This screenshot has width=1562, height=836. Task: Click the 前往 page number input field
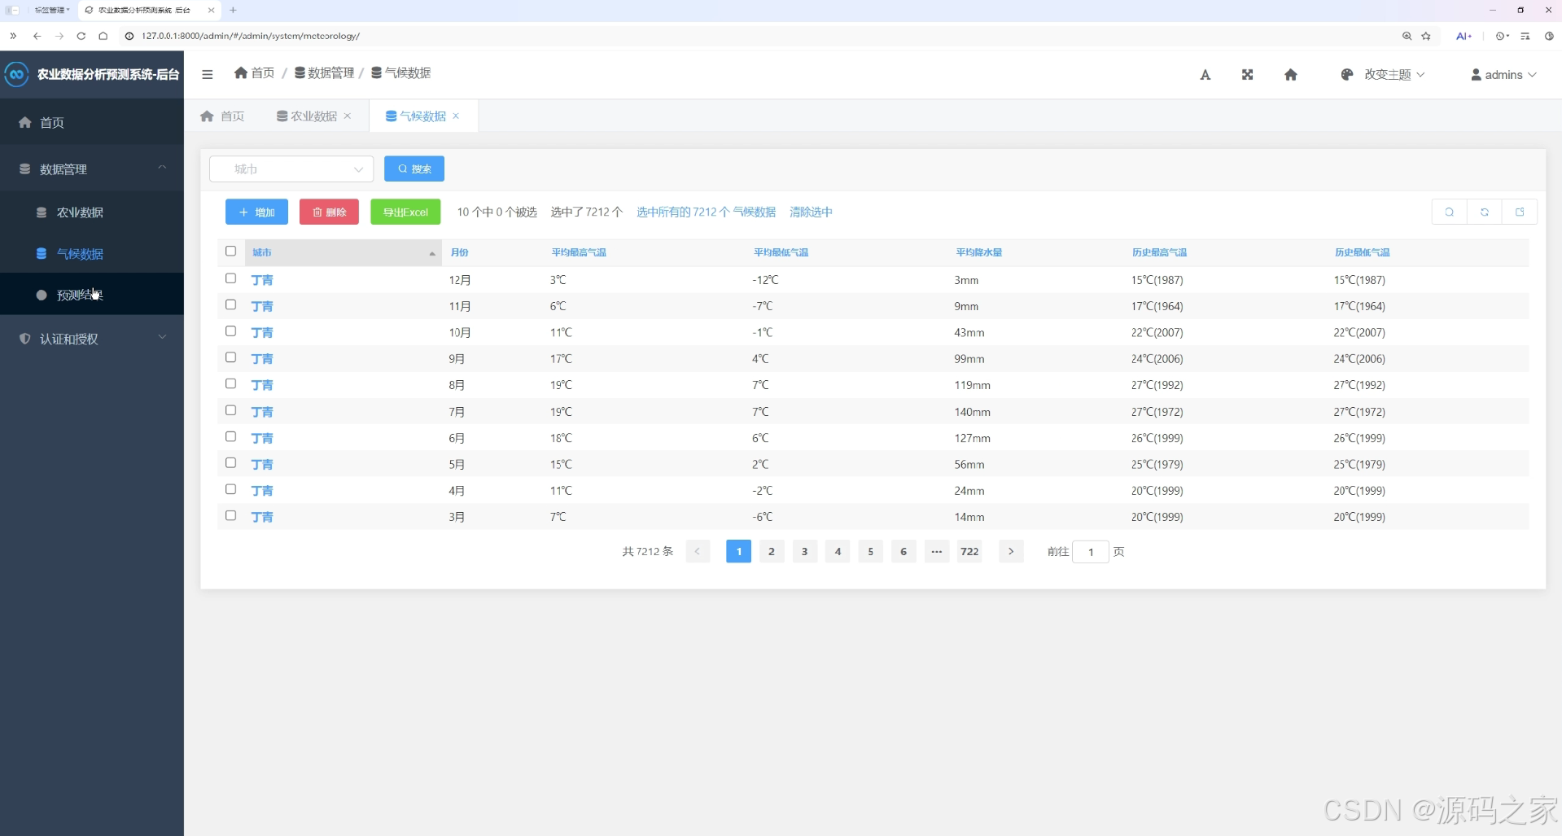click(1091, 551)
